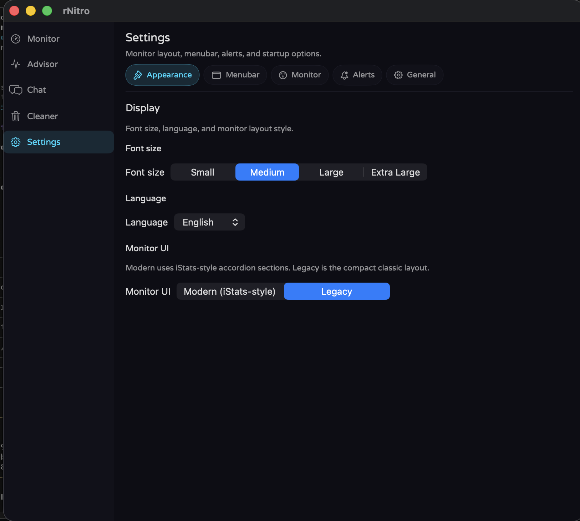This screenshot has width=580, height=521.
Task: Switch to the Appearance tab label
Action: coord(169,75)
